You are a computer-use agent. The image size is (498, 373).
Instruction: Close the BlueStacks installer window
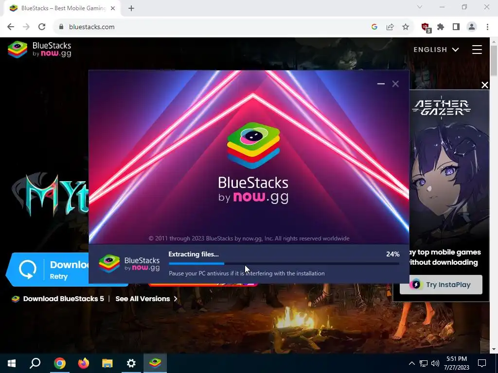tap(395, 84)
